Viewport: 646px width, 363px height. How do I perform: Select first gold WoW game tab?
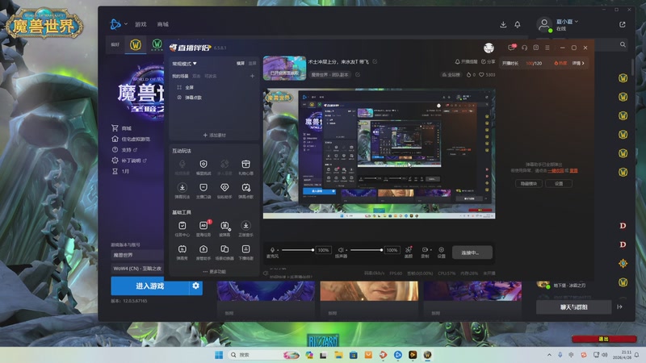click(x=136, y=44)
